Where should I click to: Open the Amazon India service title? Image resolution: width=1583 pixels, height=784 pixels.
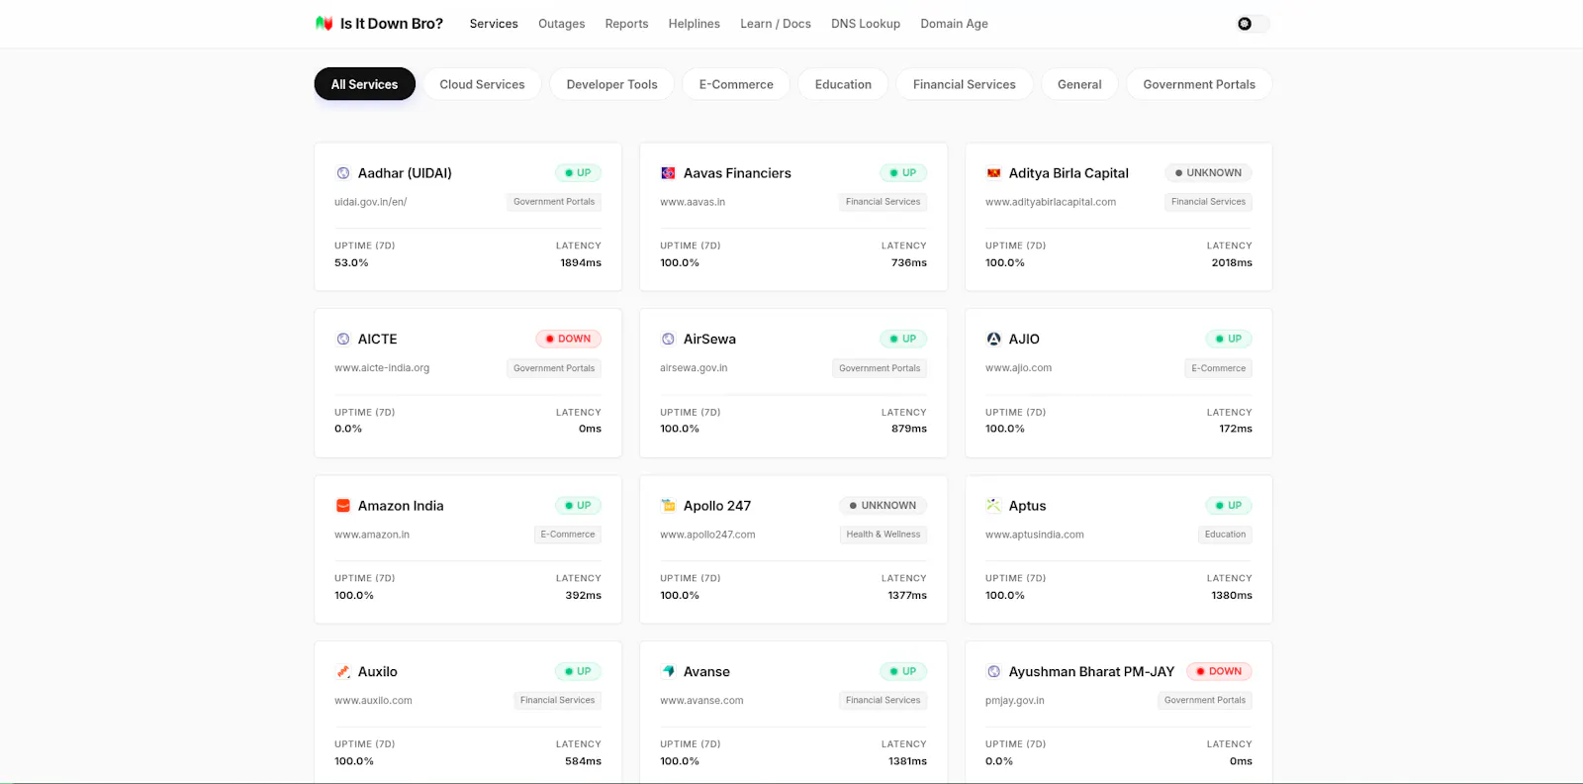(x=401, y=506)
